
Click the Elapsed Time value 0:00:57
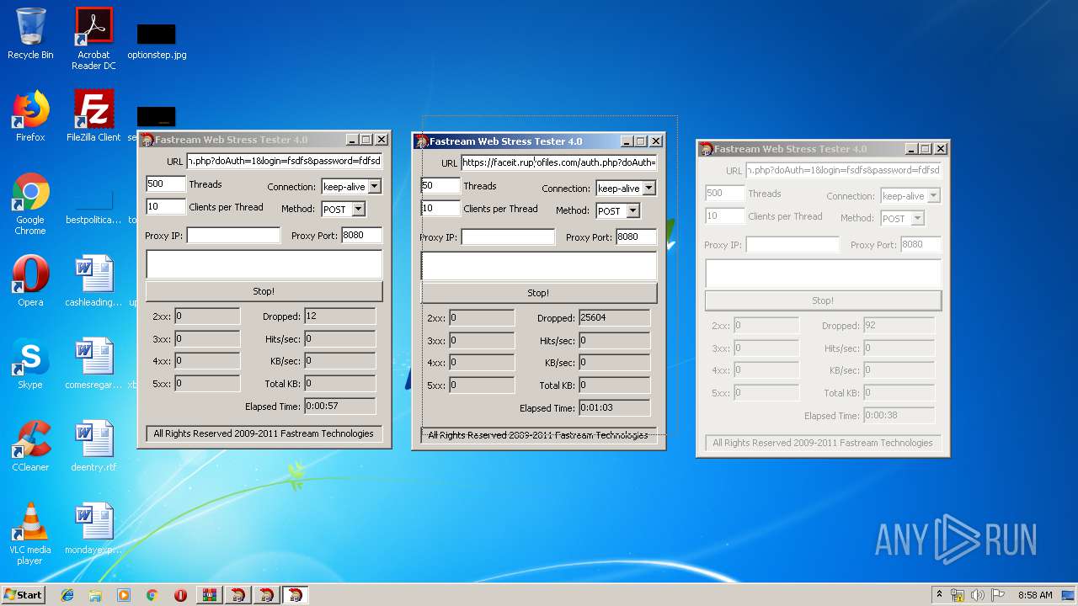point(339,407)
